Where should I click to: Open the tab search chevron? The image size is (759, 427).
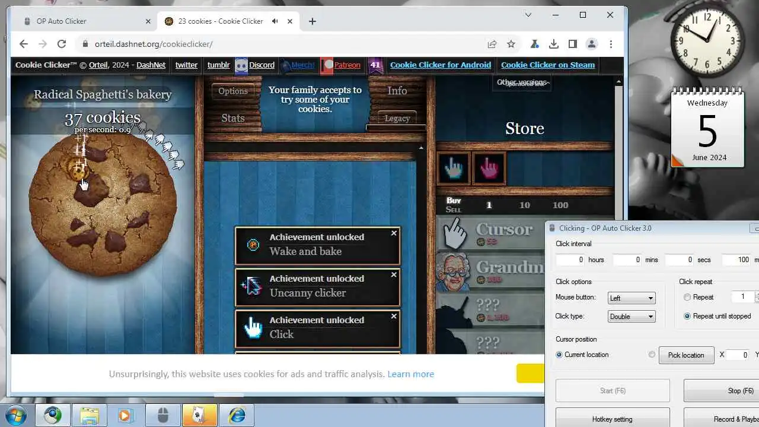(x=528, y=15)
